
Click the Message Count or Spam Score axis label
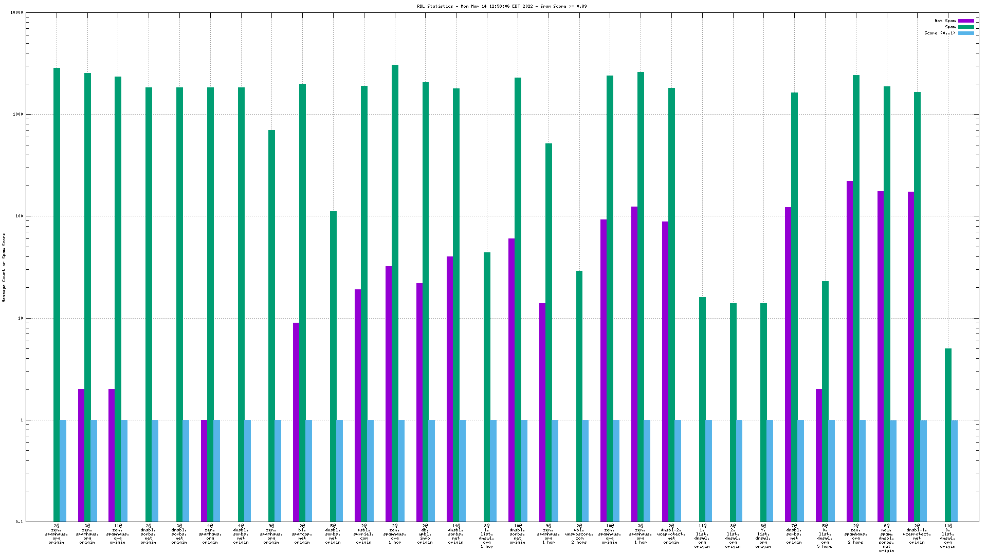click(4, 267)
